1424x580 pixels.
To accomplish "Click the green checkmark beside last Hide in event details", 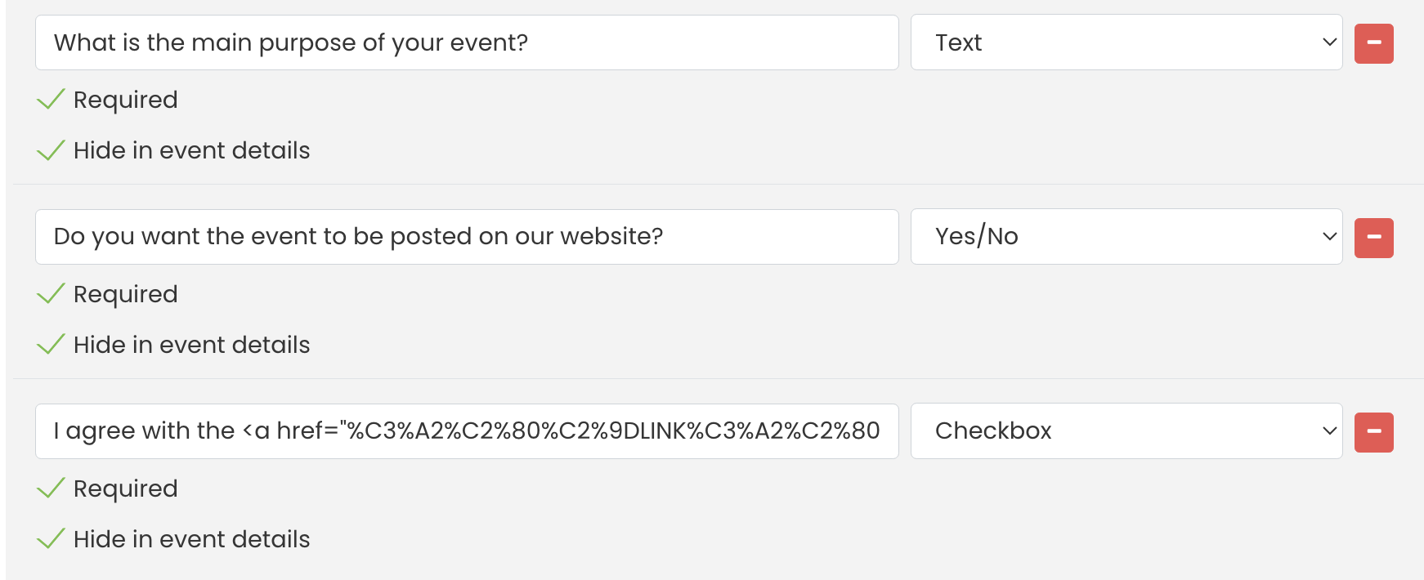I will pos(51,538).
